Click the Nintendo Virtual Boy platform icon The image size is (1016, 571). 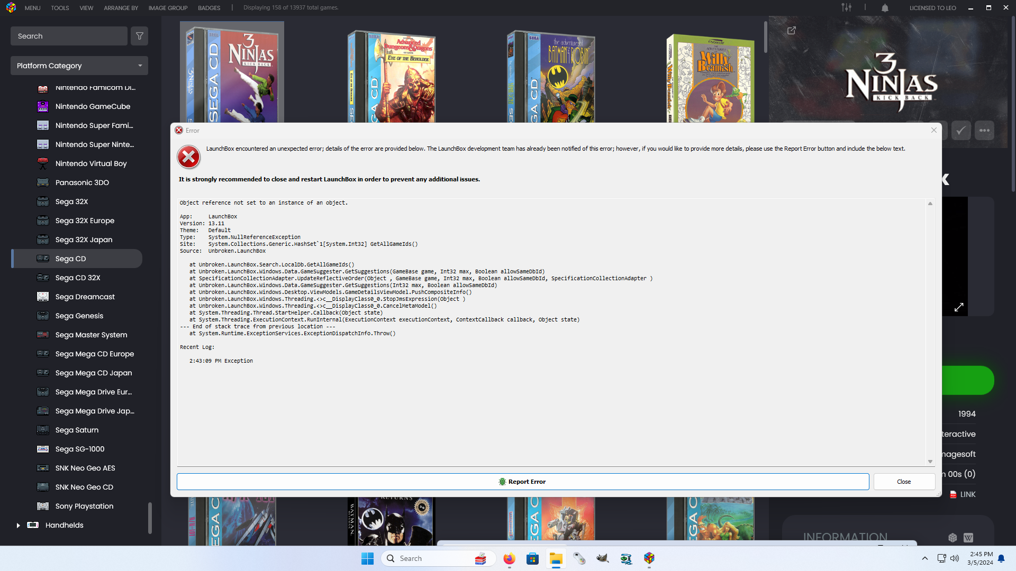click(43, 163)
